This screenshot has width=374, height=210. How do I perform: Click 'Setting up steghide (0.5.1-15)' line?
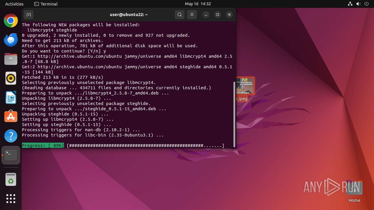(x=67, y=125)
